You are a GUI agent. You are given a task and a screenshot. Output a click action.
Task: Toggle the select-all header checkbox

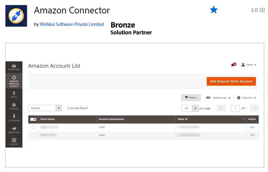point(33,119)
